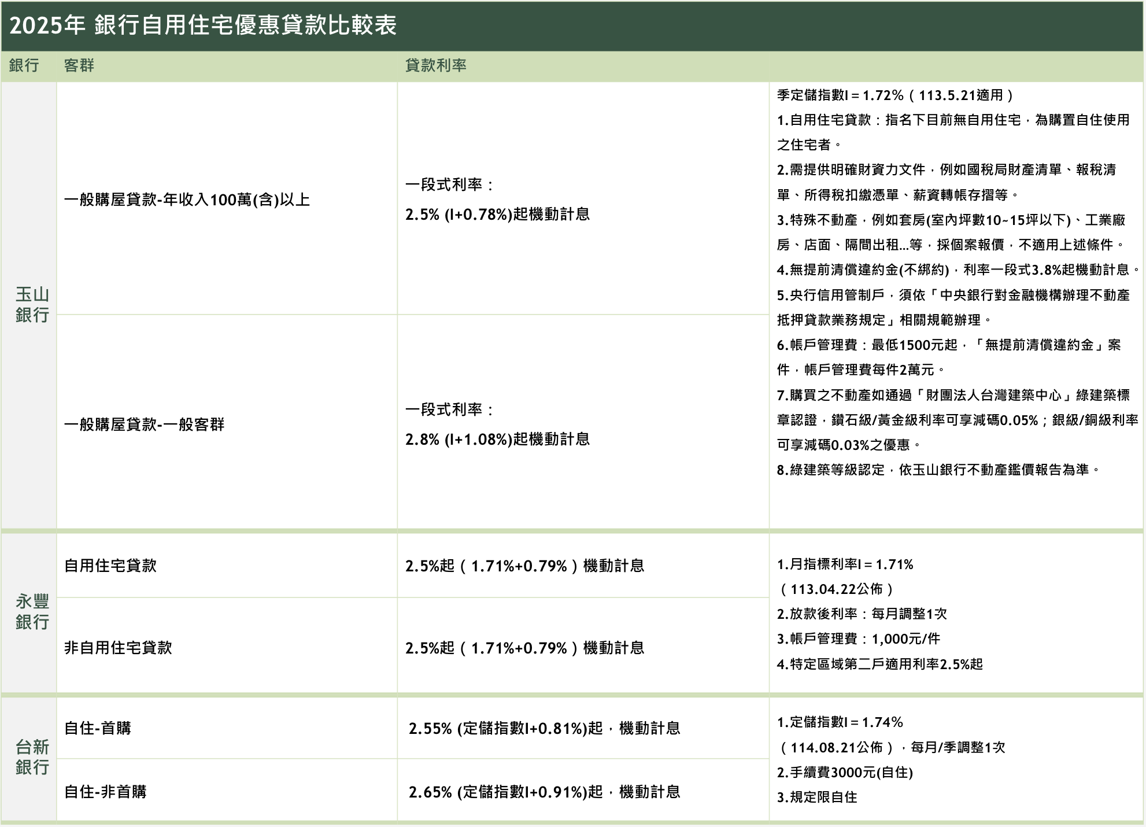
Task: Click 一段式利率： label above 2.8% rate
Action: (x=450, y=410)
